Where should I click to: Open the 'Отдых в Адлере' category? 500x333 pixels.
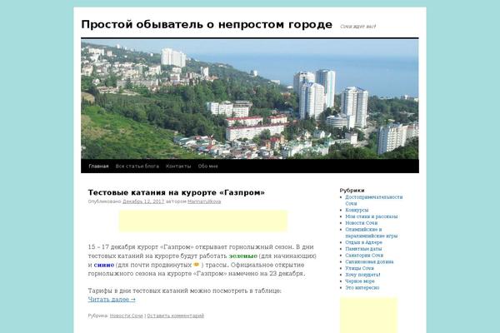pyautogui.click(x=363, y=242)
